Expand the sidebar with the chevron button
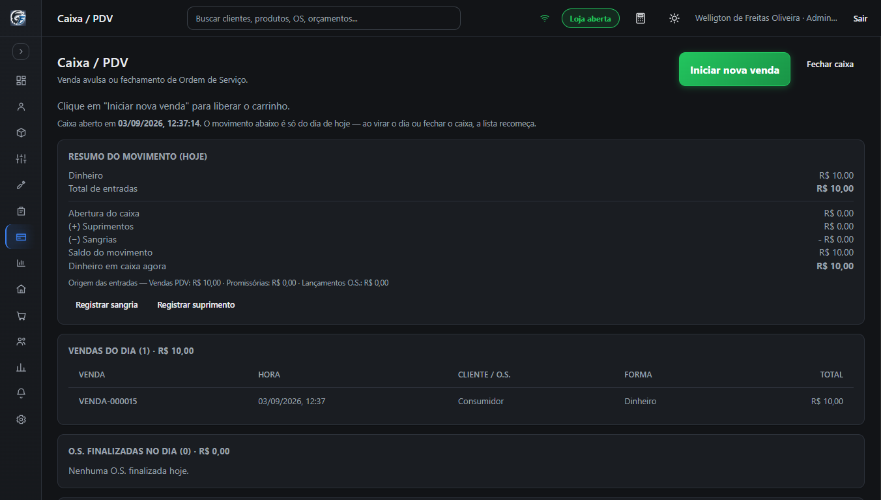881x500 pixels. pyautogui.click(x=21, y=51)
